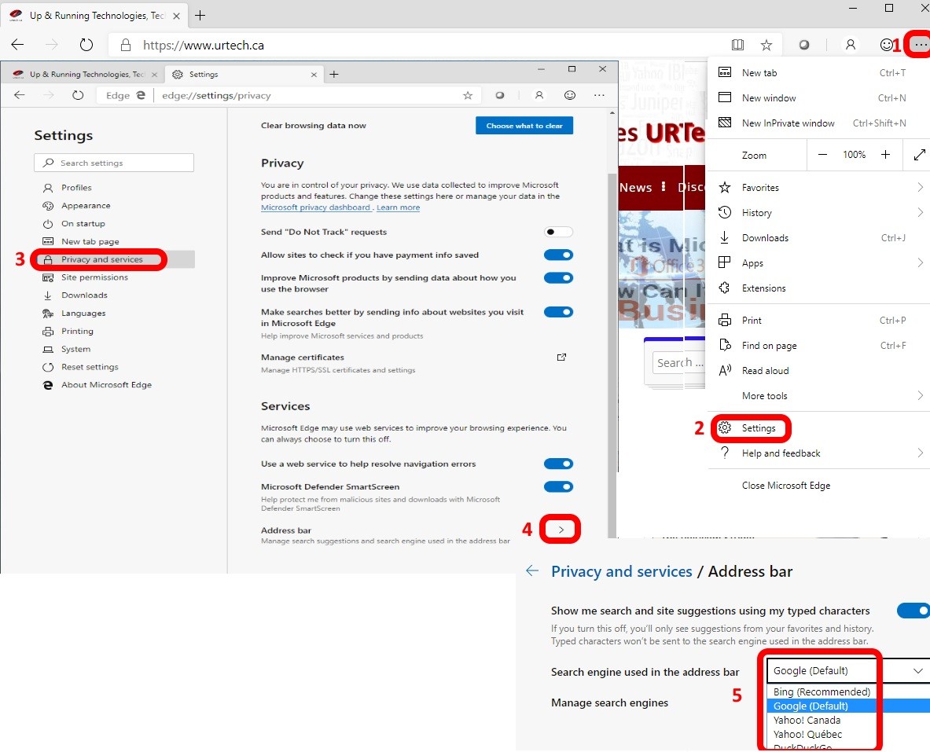Open the Microsoft privacy dashboard link
This screenshot has height=752, width=930.
pos(316,207)
